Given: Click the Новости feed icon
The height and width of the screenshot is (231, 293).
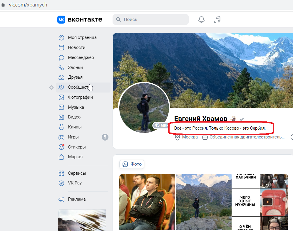Looking at the screenshot, I should click(x=61, y=48).
